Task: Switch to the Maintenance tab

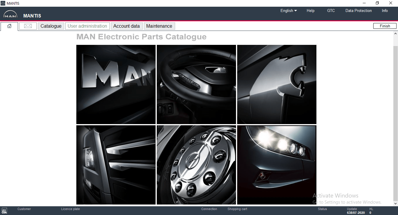Action: 159,26
